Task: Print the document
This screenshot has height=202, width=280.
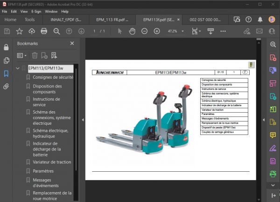Action: click(x=44, y=31)
